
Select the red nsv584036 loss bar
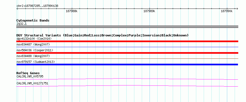pyautogui.click(x=127, y=53)
